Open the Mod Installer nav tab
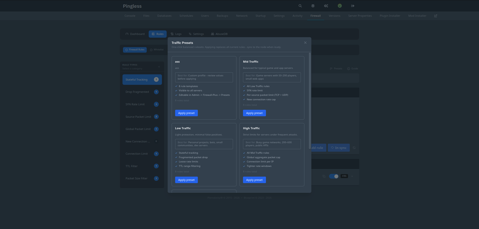The image size is (479, 229). [417, 16]
